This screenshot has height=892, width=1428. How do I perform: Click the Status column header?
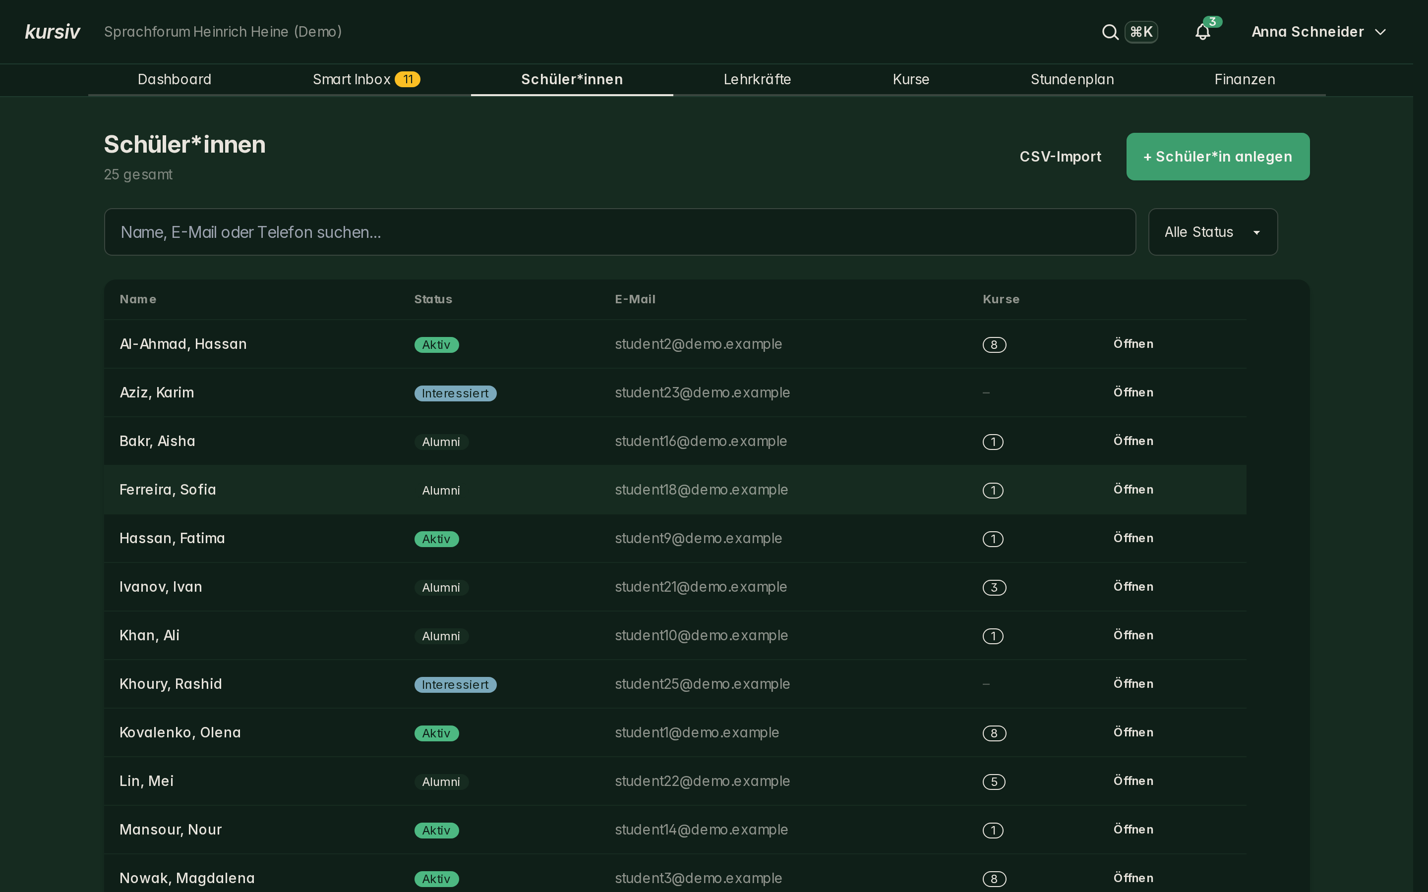point(433,299)
